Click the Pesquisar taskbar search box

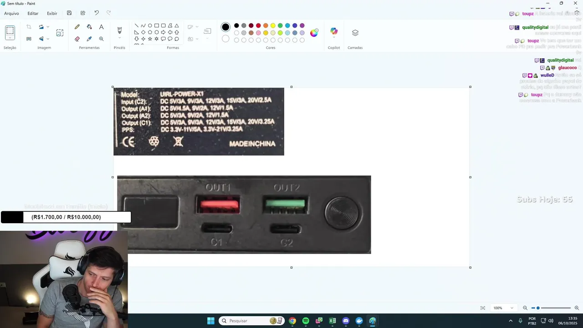click(252, 321)
